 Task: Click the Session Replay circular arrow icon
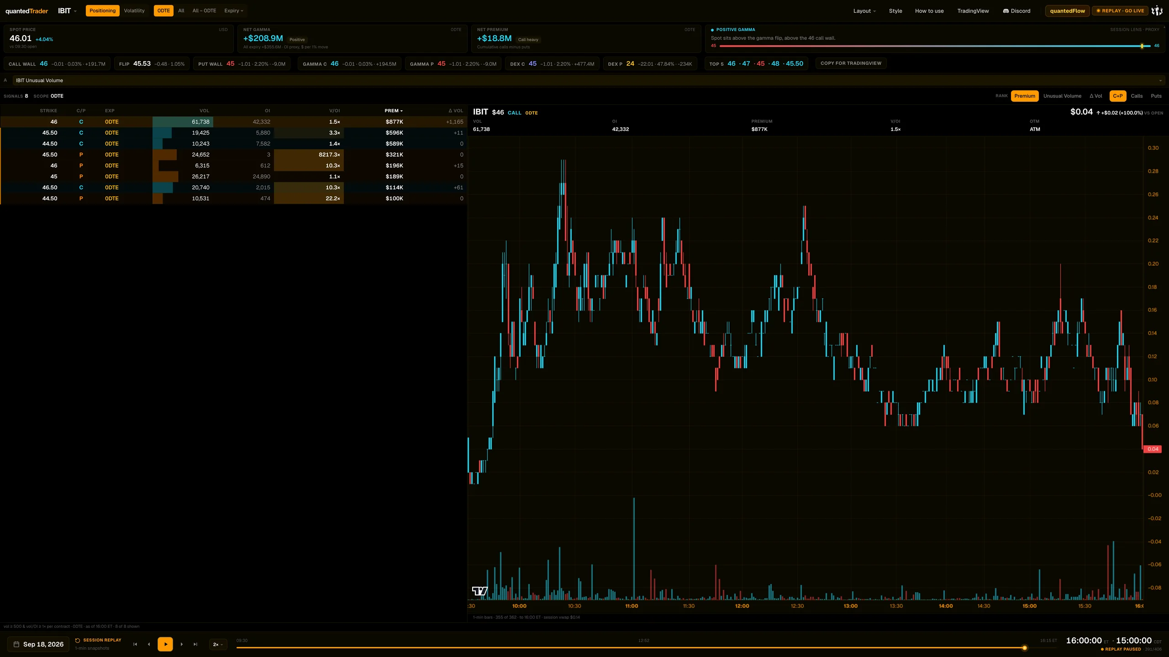pos(78,640)
